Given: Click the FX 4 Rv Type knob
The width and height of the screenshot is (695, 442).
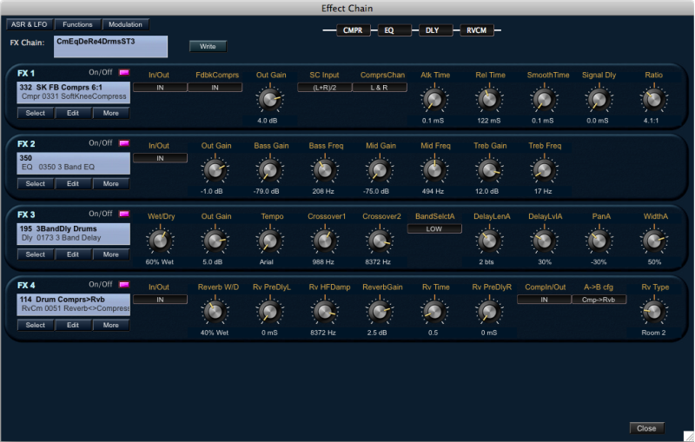Looking at the screenshot, I should (653, 312).
